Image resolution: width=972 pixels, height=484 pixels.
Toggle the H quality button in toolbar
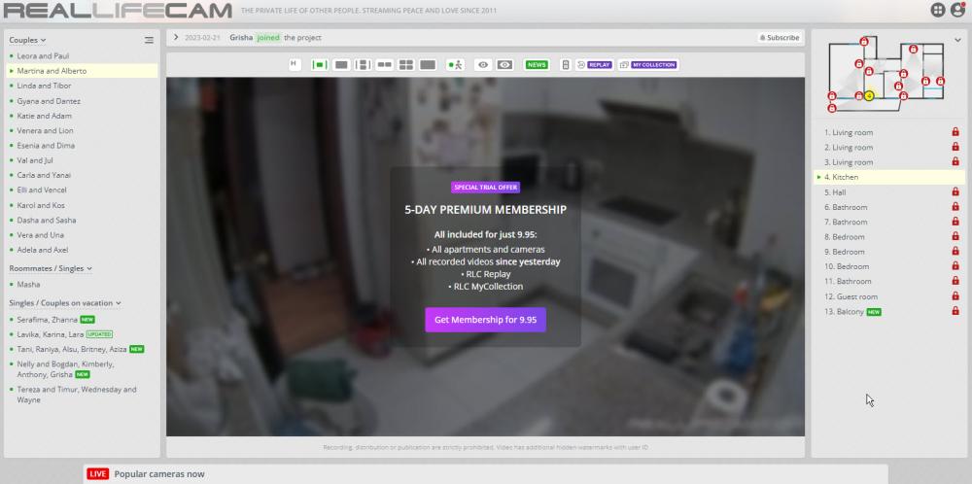(294, 64)
